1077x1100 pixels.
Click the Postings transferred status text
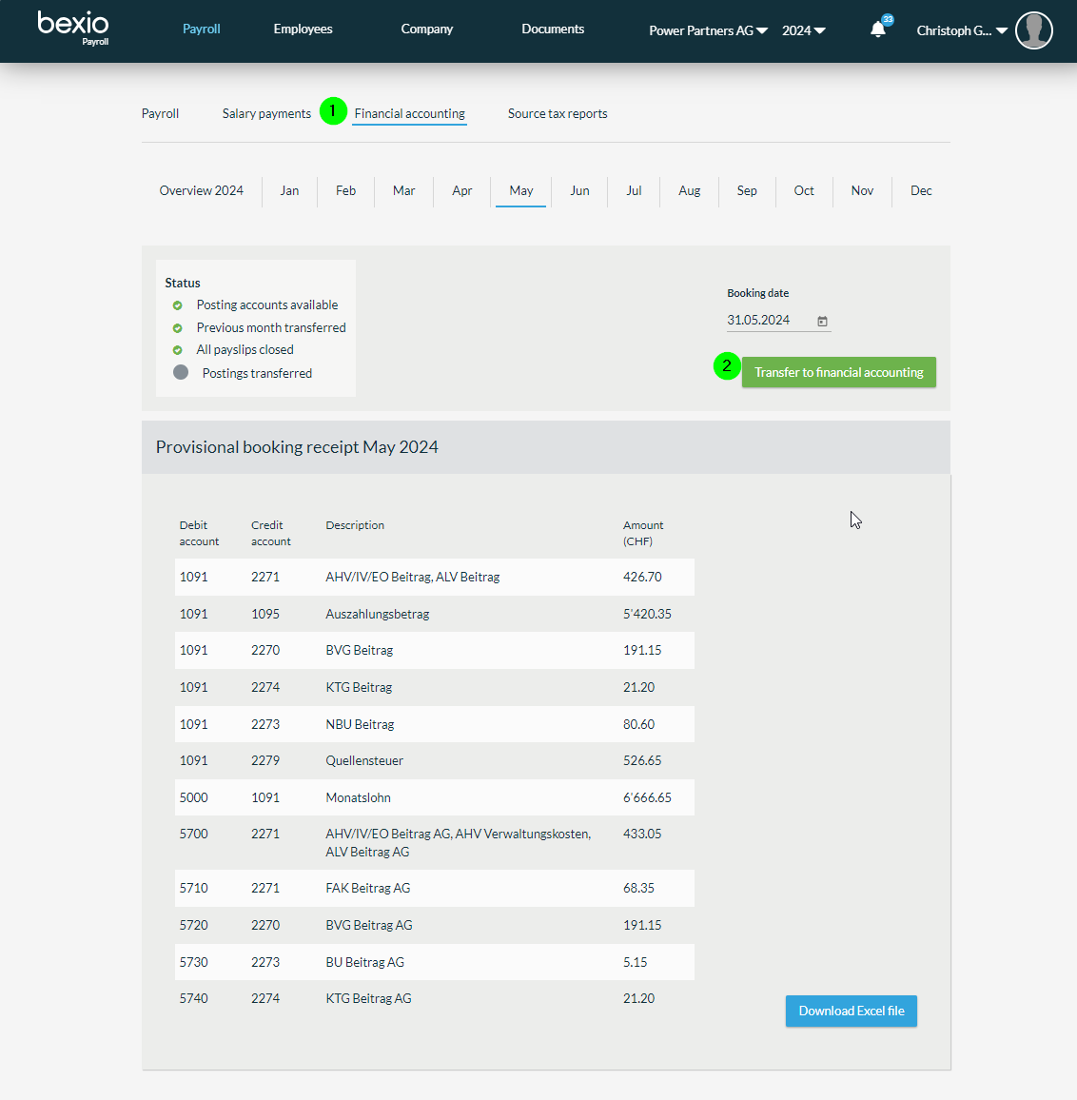coord(257,373)
